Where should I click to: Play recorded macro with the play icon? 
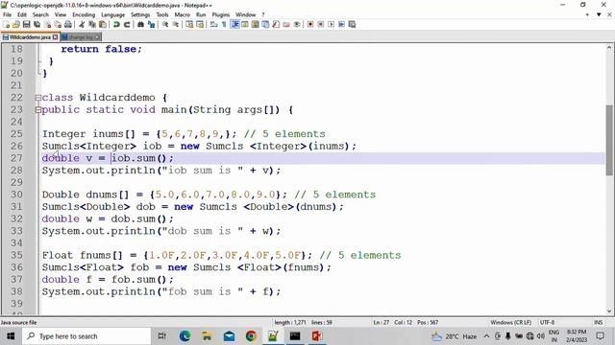point(331,24)
